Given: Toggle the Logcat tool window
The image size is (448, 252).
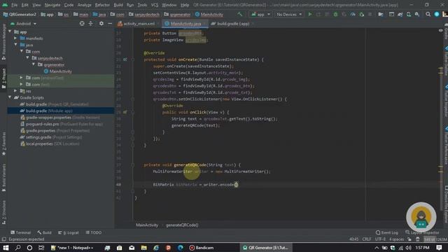Looking at the screenshot, I should pos(69,232).
